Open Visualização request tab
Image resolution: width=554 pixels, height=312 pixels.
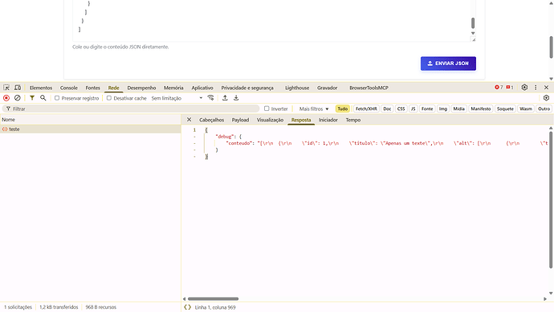(x=270, y=120)
